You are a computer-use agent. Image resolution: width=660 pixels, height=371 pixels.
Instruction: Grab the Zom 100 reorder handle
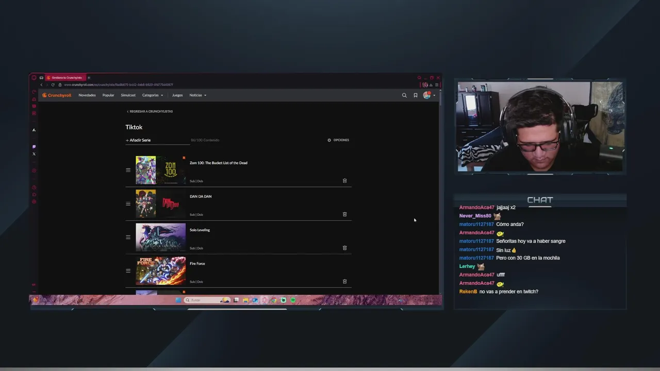coord(128,170)
